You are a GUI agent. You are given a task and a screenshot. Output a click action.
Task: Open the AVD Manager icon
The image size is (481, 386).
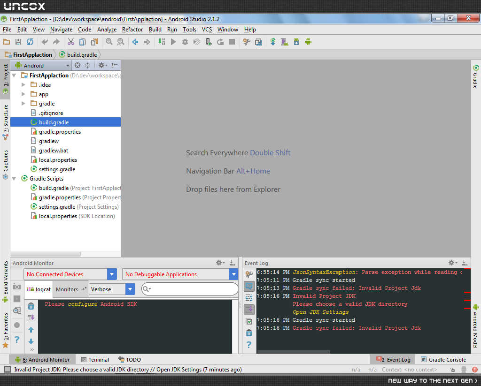[284, 42]
